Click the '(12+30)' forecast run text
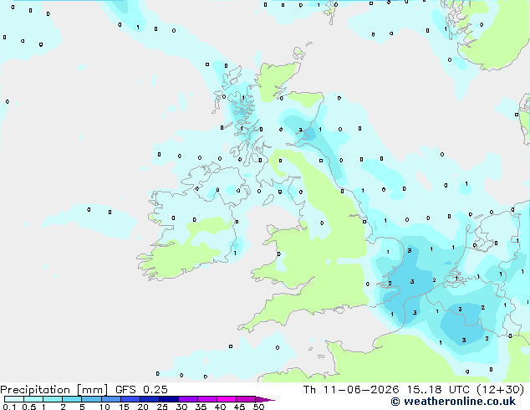The height and width of the screenshot is (410, 530). coord(500,390)
